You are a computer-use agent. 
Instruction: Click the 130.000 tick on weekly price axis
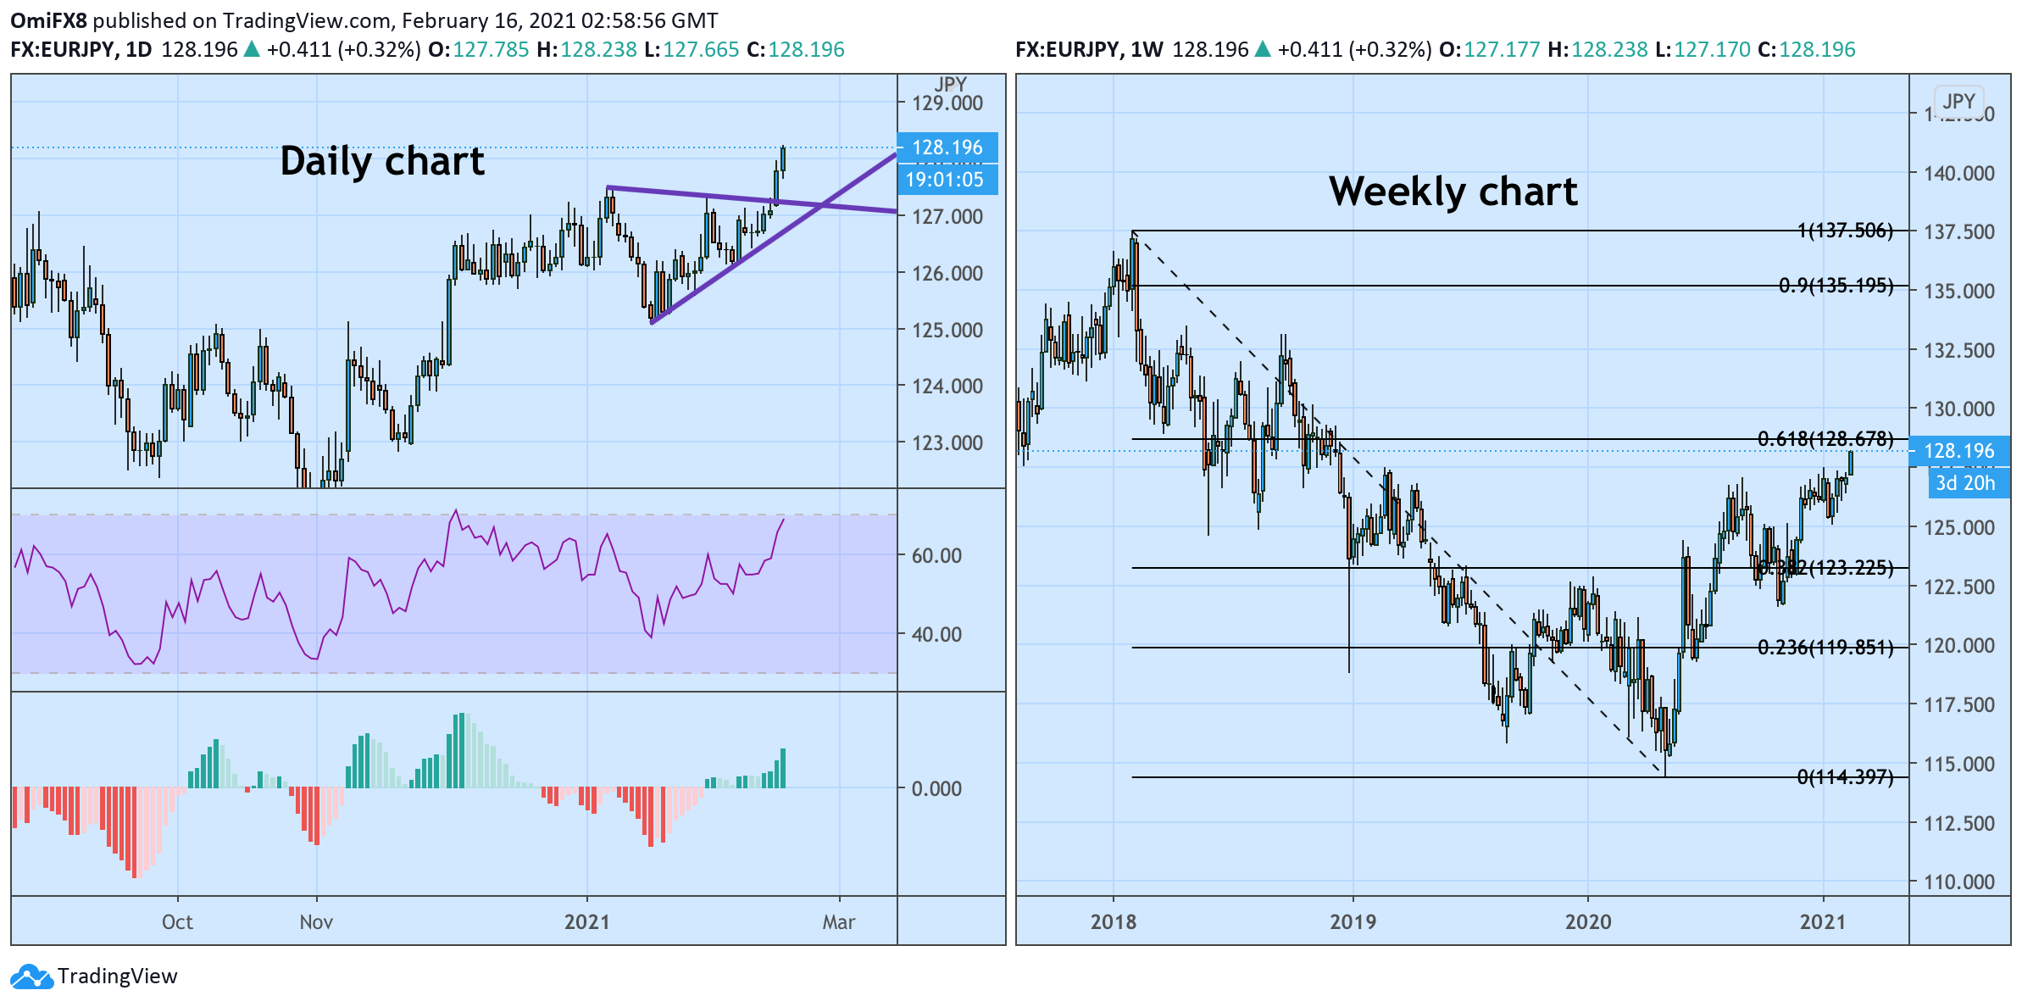coord(1959,409)
